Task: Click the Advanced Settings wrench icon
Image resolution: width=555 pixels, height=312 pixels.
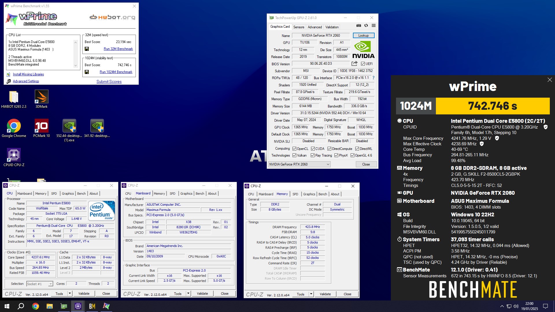Action: coord(8,81)
